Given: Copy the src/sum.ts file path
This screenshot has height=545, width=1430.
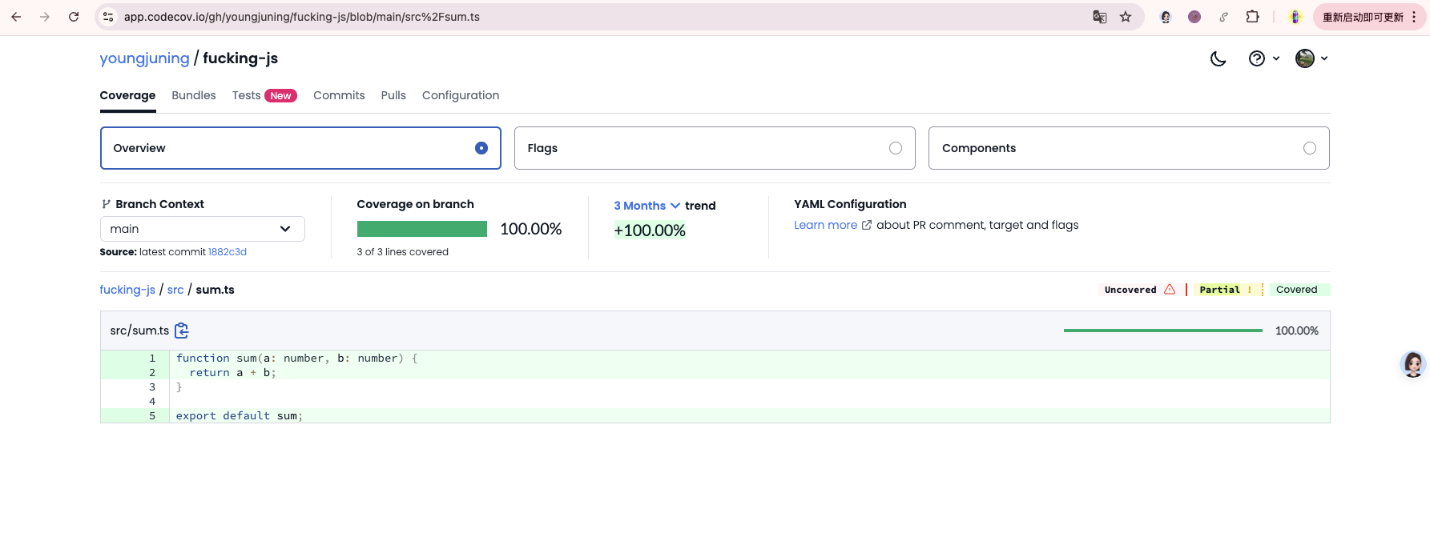Looking at the screenshot, I should [x=182, y=331].
